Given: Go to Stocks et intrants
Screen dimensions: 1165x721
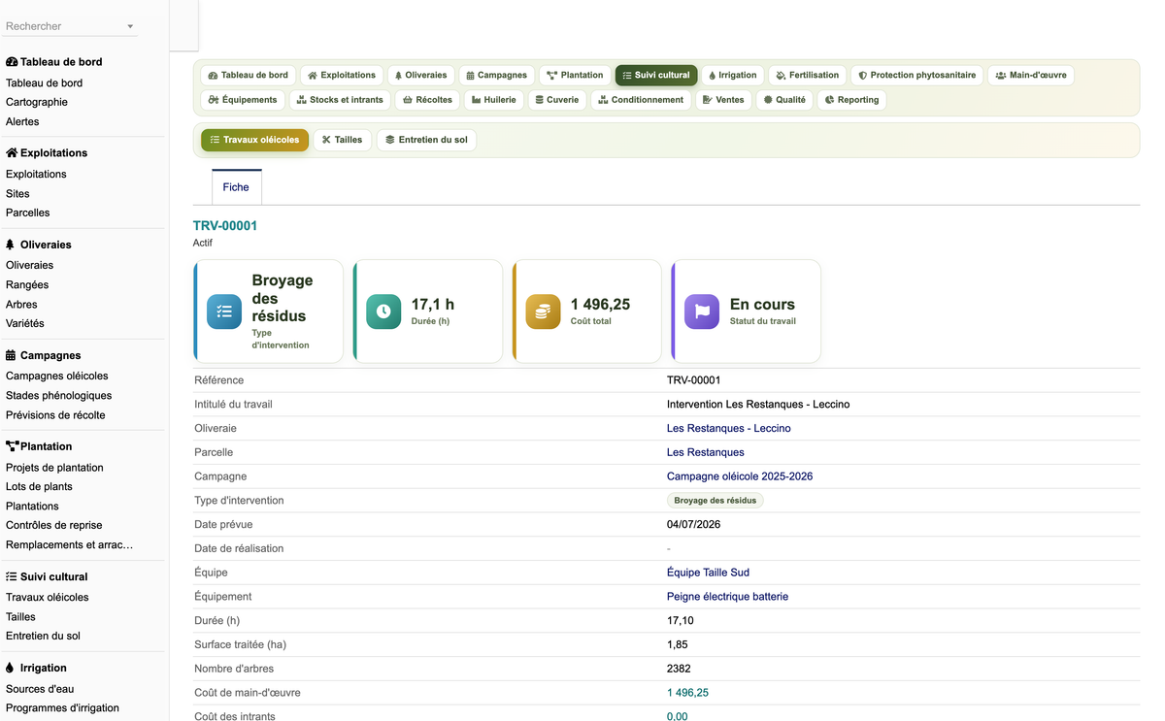Looking at the screenshot, I should [340, 99].
